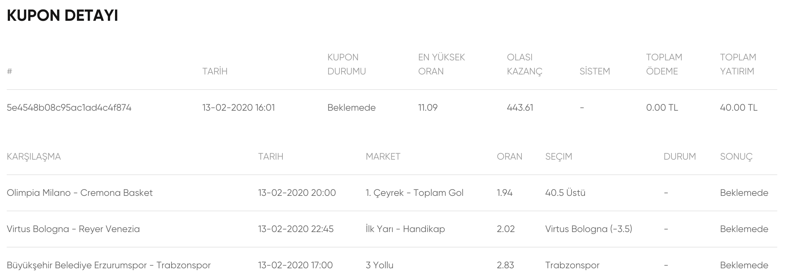
Task: Click the total investment 40.00 TL
Action: [739, 108]
